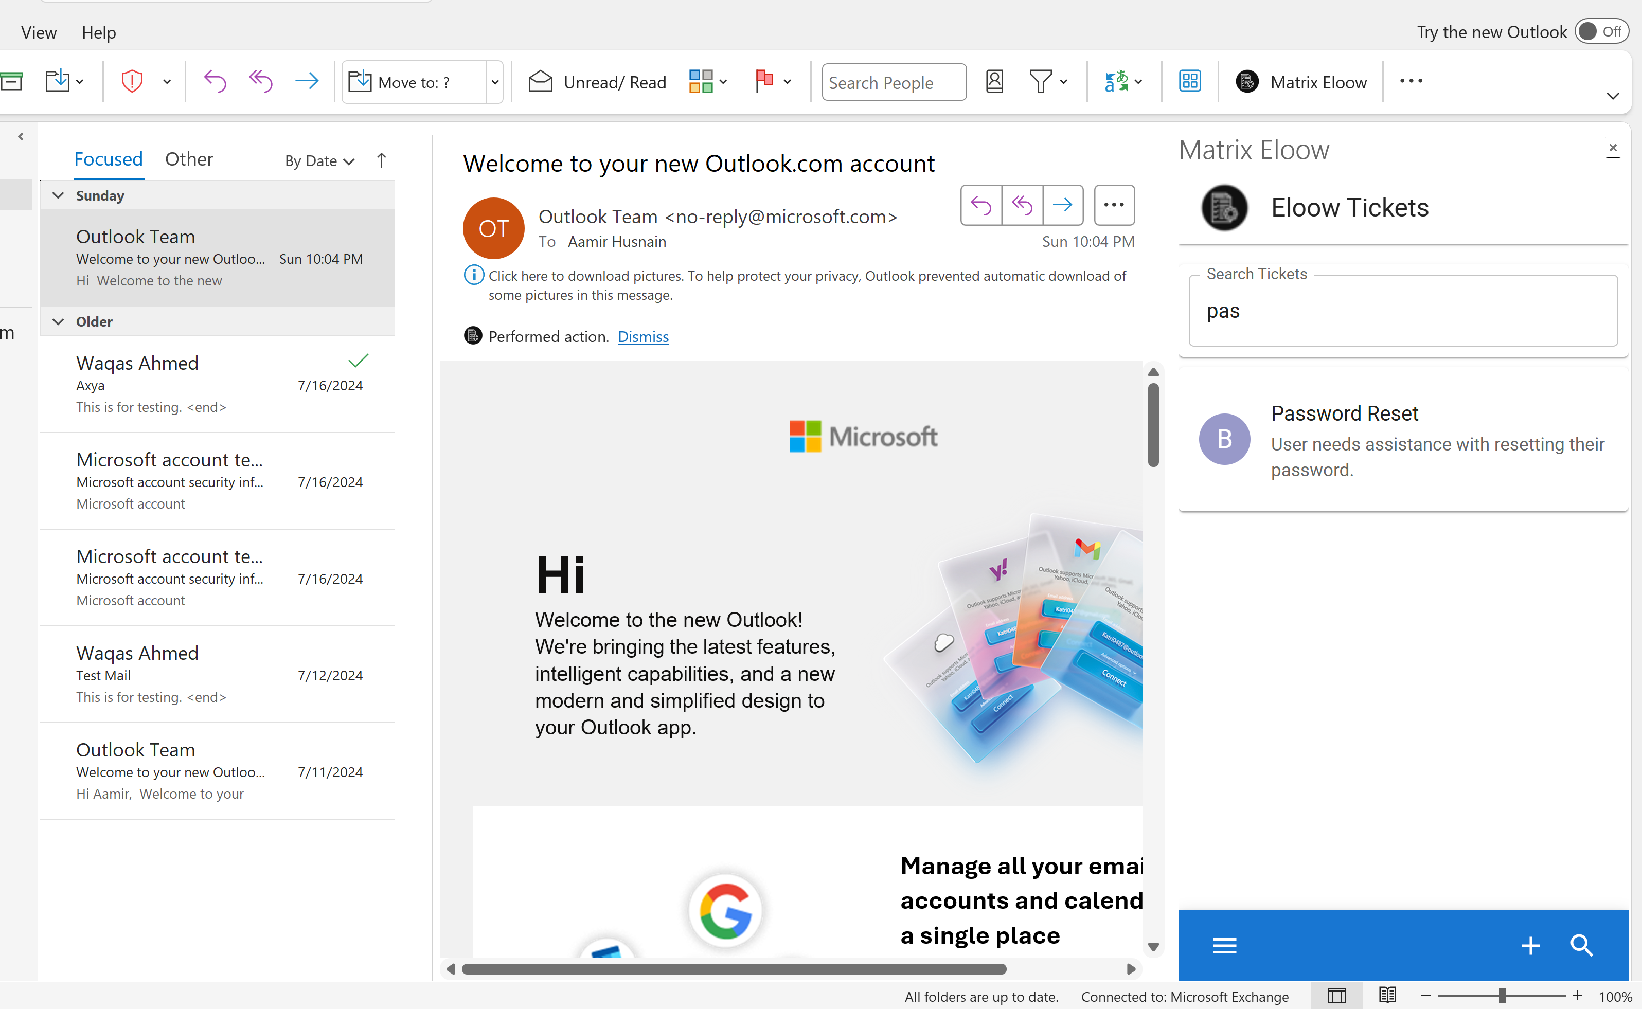This screenshot has height=1009, width=1642.
Task: Click the Eloow Tickets logo icon
Action: pos(1224,208)
